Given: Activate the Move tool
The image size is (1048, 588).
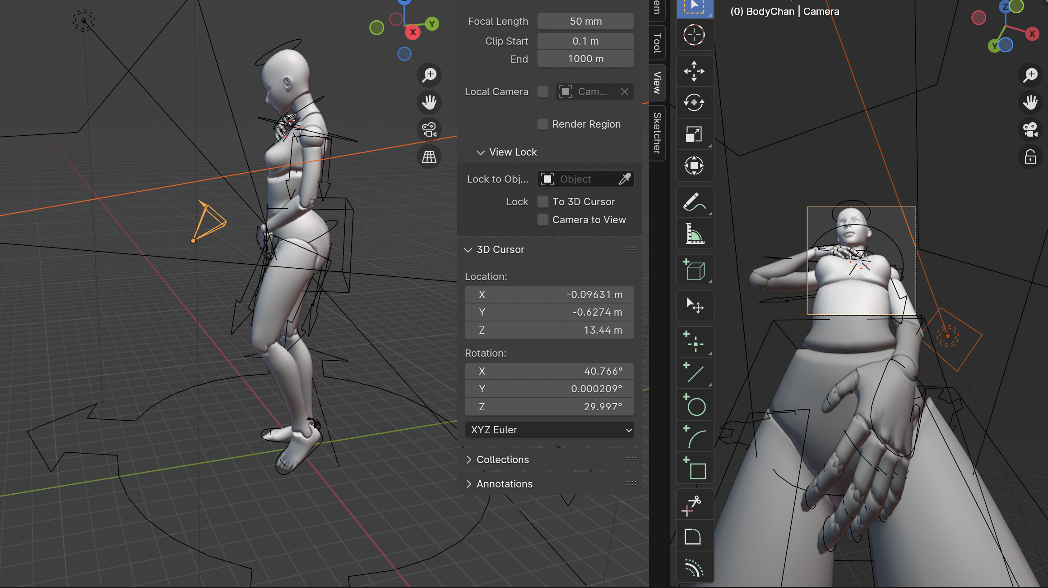Looking at the screenshot, I should click(694, 71).
